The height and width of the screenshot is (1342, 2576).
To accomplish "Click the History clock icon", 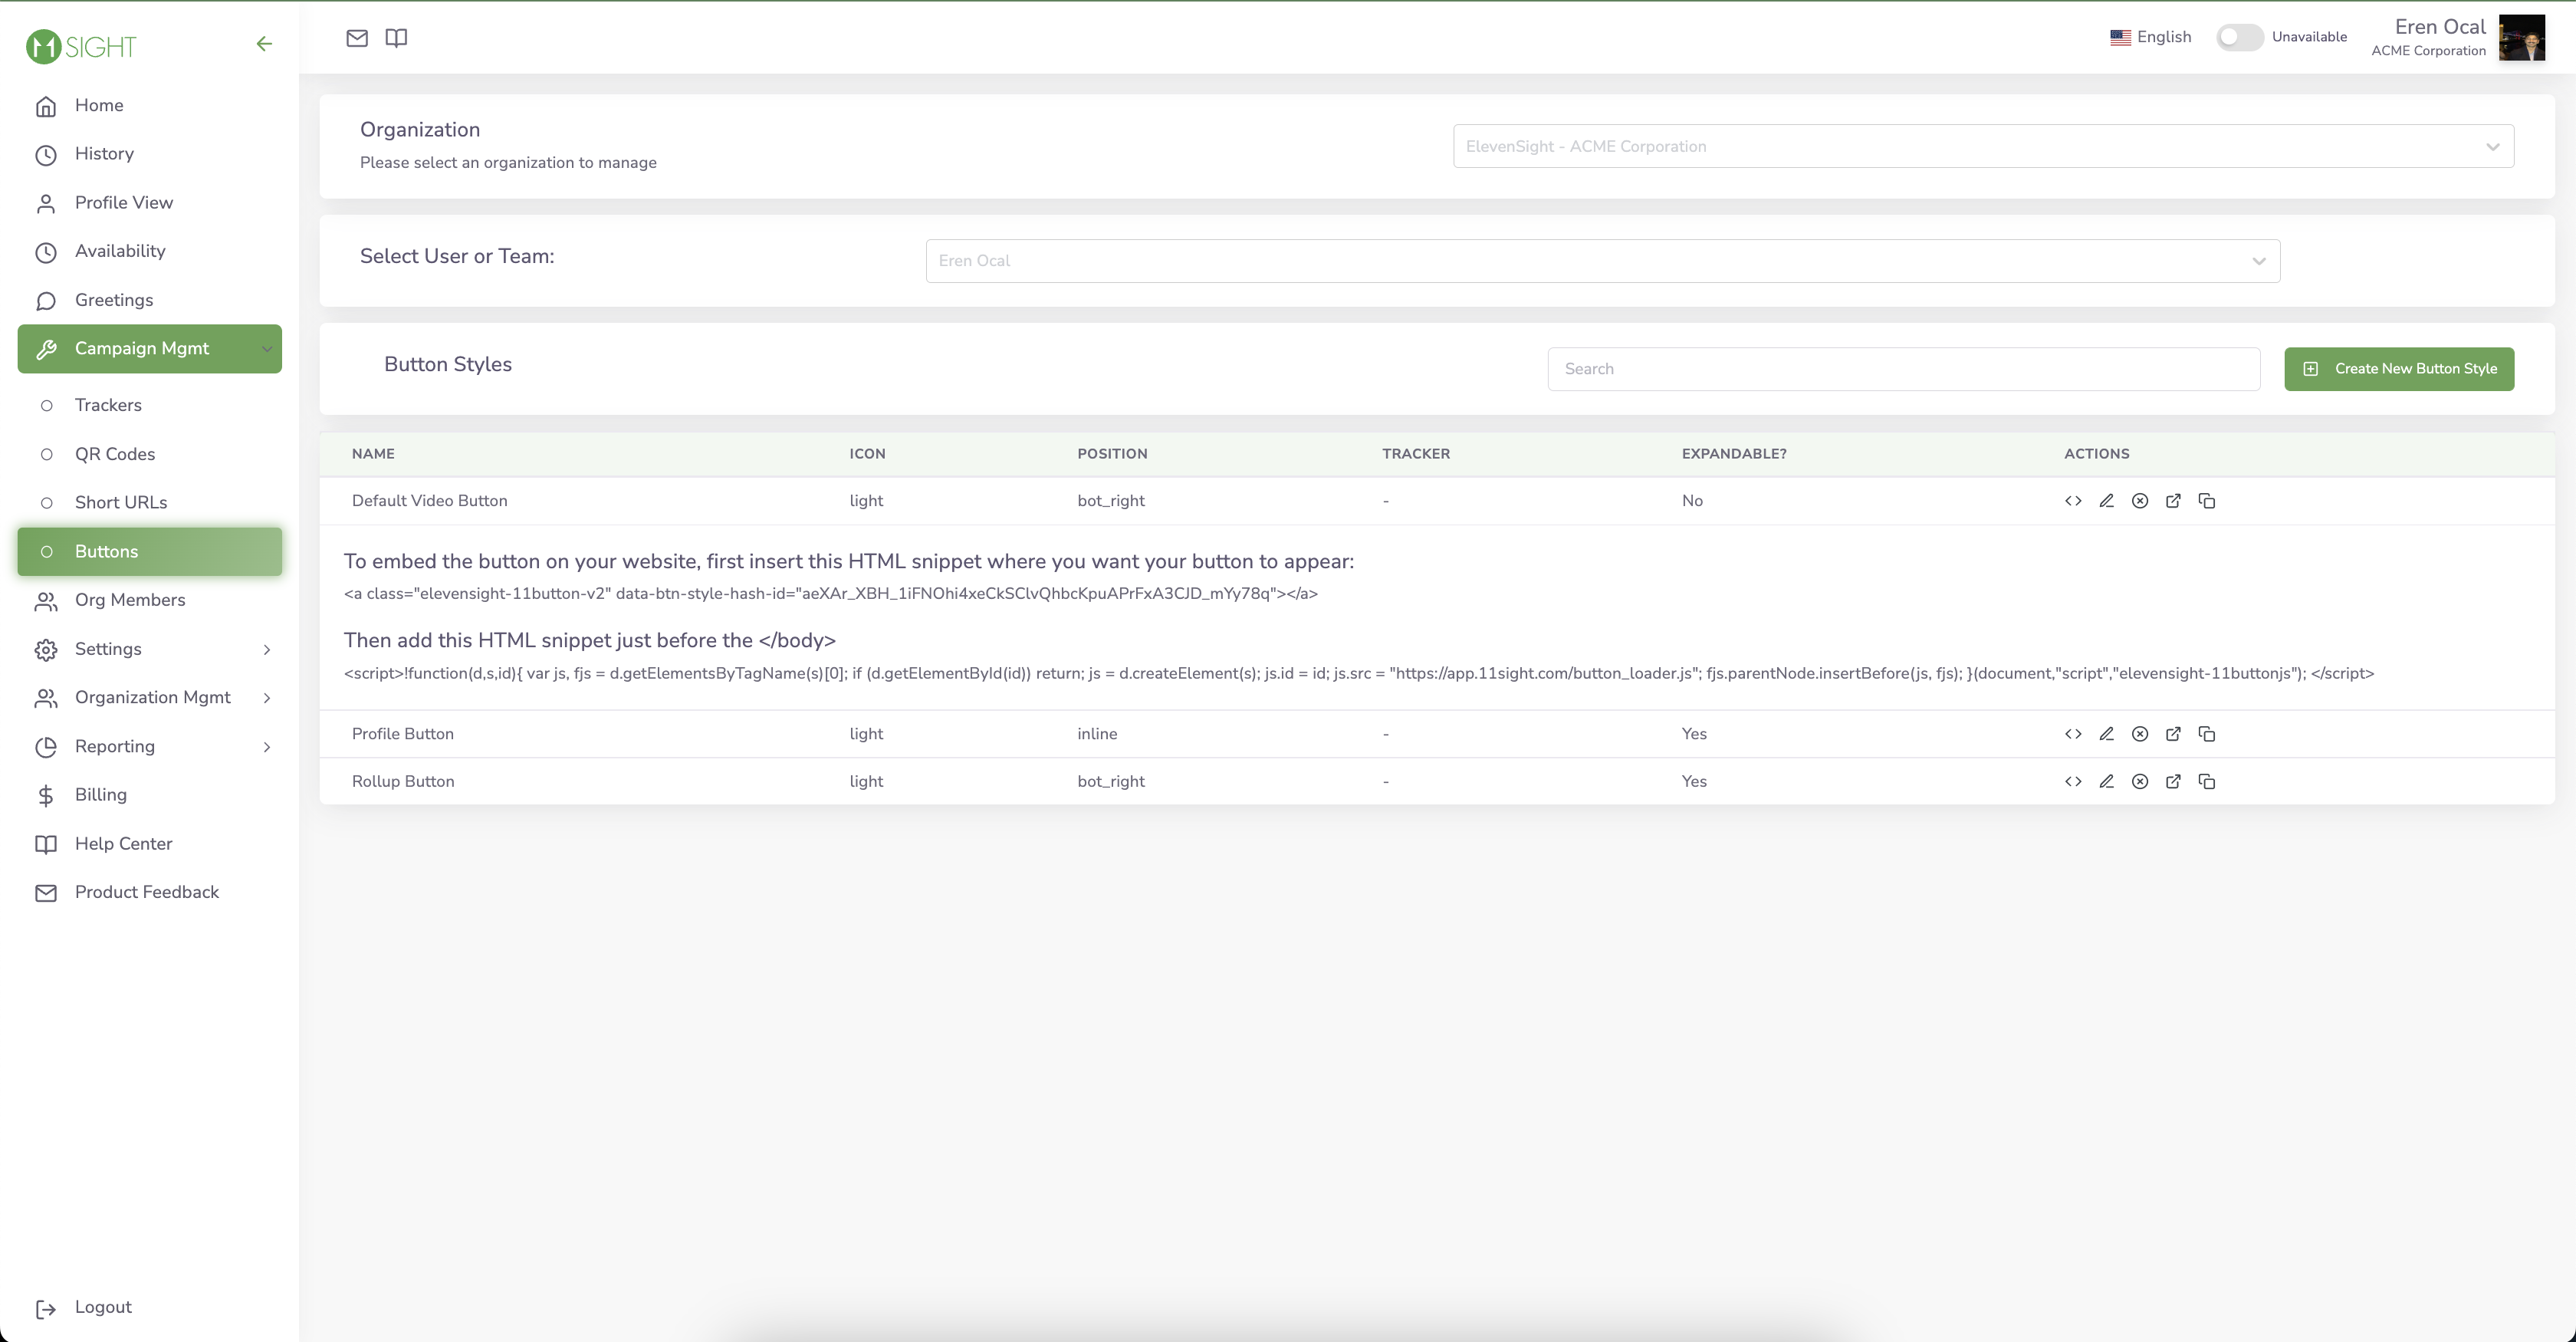I will (x=46, y=155).
